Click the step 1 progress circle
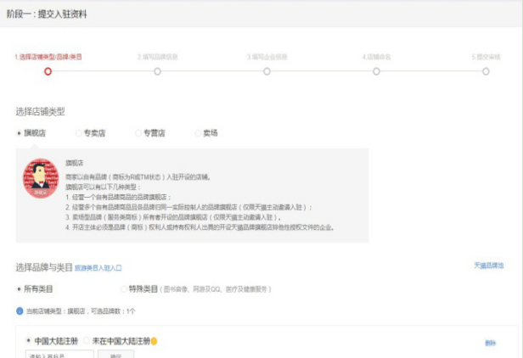Image resolution: width=523 pixels, height=358 pixels. (x=48, y=71)
